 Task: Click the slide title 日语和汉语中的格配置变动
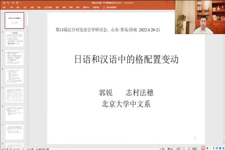pos(126,59)
